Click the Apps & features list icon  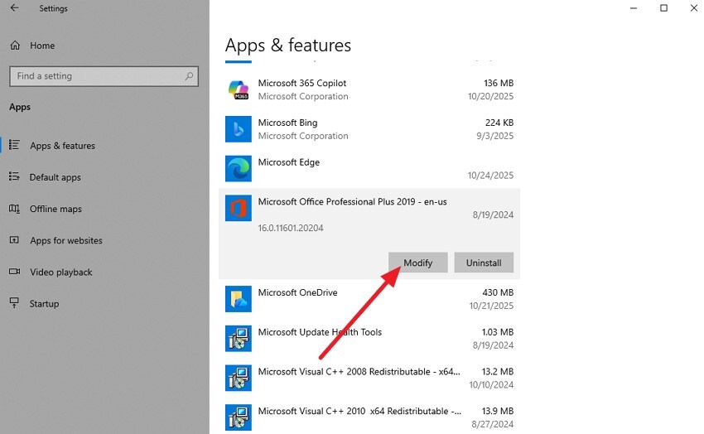(14, 145)
